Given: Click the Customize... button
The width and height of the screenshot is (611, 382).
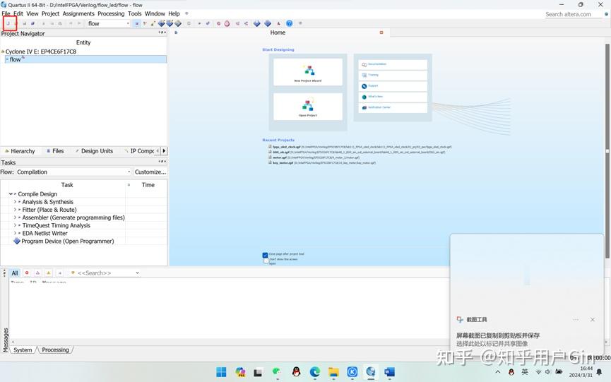Looking at the screenshot, I should tap(150, 172).
